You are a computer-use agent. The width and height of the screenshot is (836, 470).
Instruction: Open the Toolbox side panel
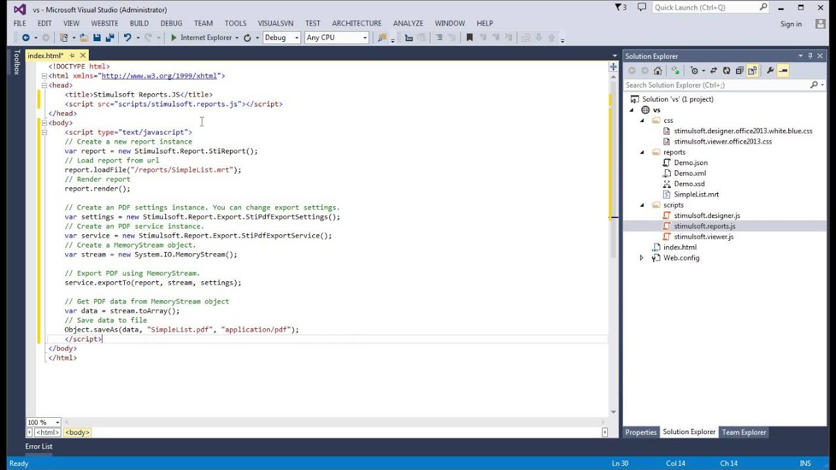17,62
